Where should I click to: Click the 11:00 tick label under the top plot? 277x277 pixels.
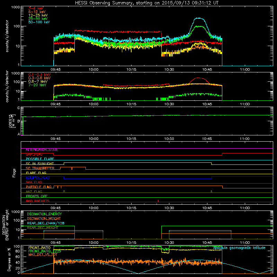245,70
